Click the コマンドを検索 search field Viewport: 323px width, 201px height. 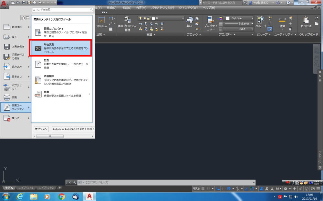click(x=63, y=10)
